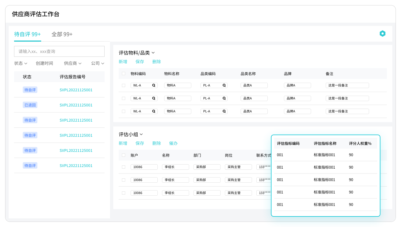
Task: Click 保存 in 评估小组 section
Action: coord(140,143)
